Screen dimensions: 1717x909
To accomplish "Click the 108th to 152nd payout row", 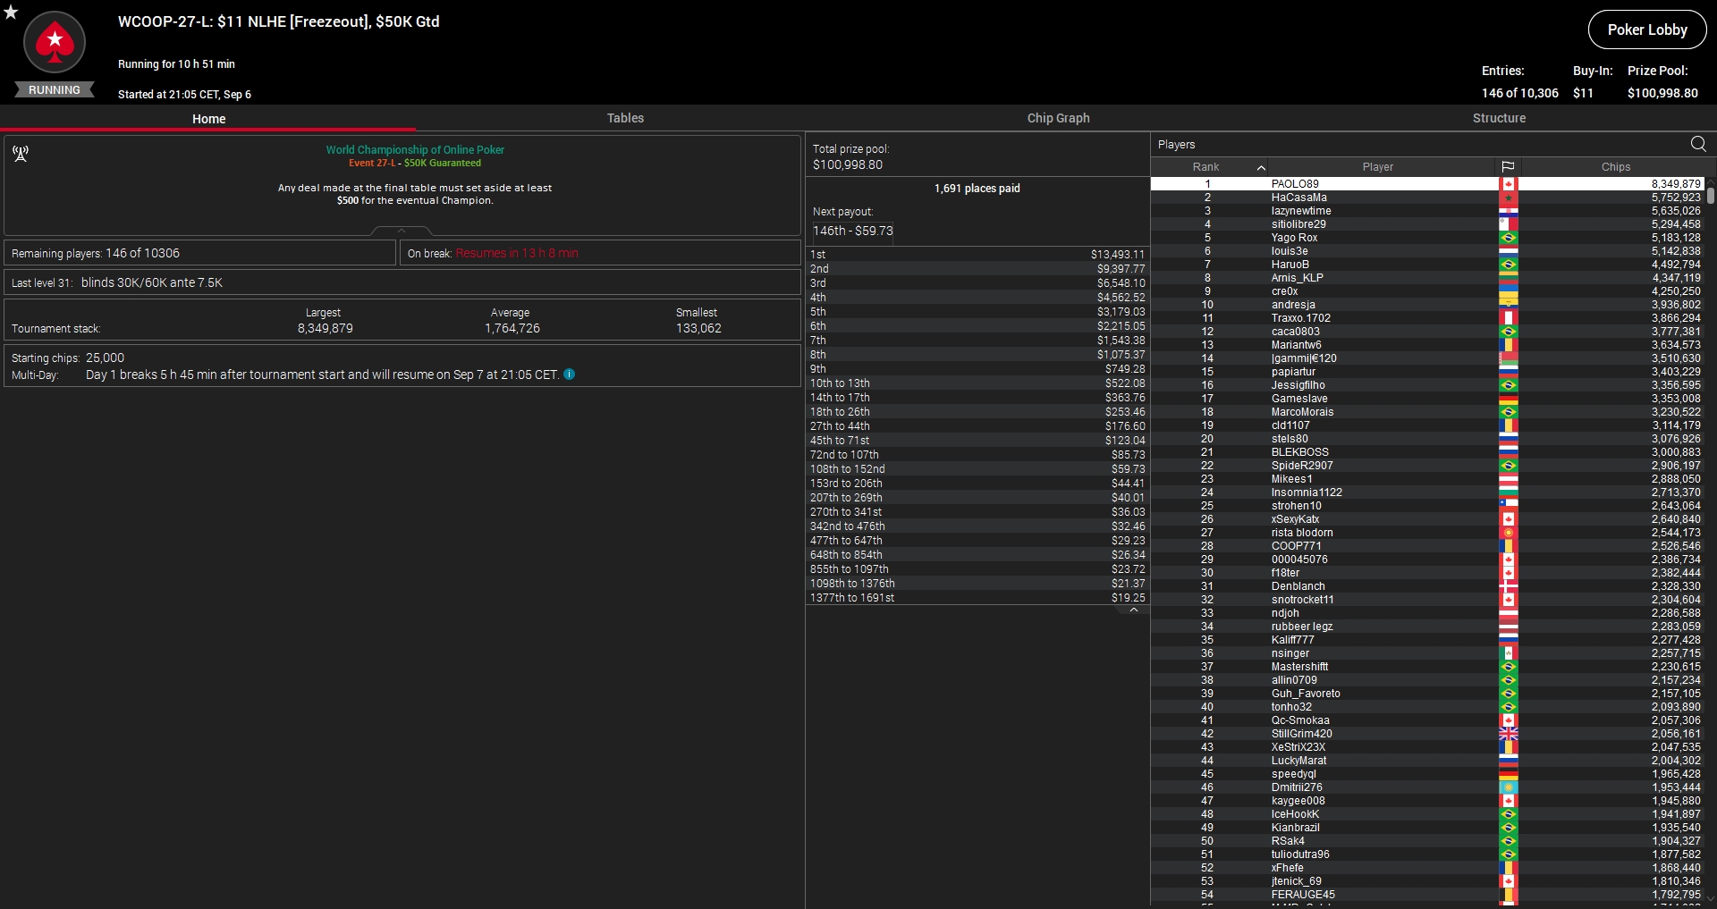I will tap(977, 469).
